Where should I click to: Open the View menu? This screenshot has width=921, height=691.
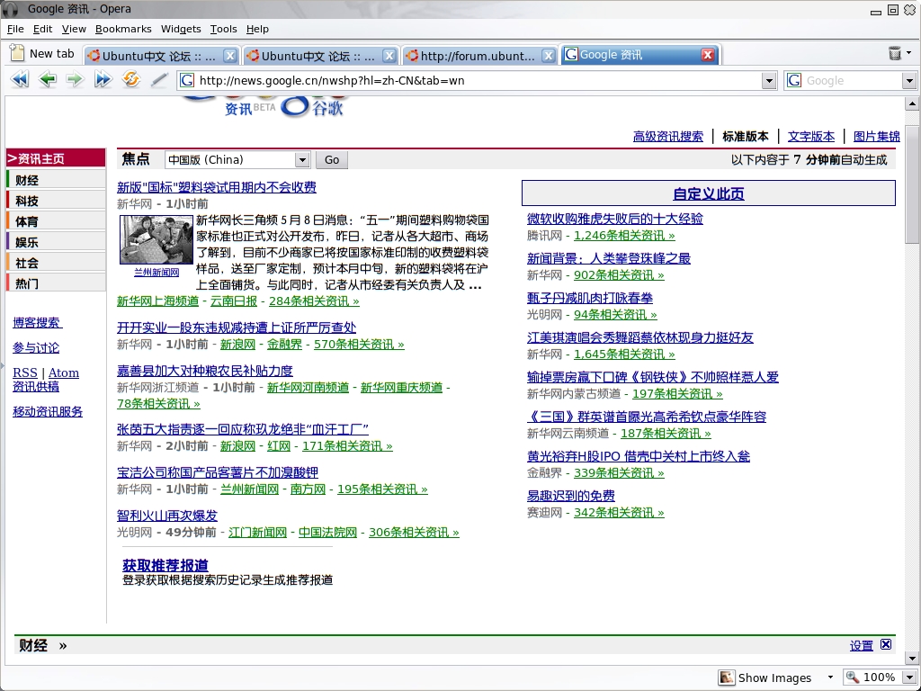coord(74,29)
